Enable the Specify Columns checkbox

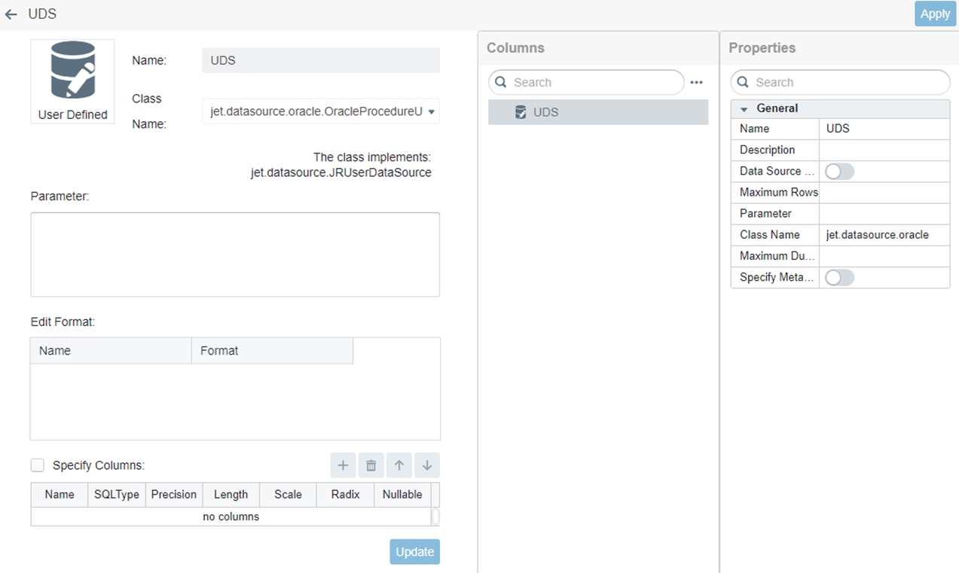click(x=37, y=465)
